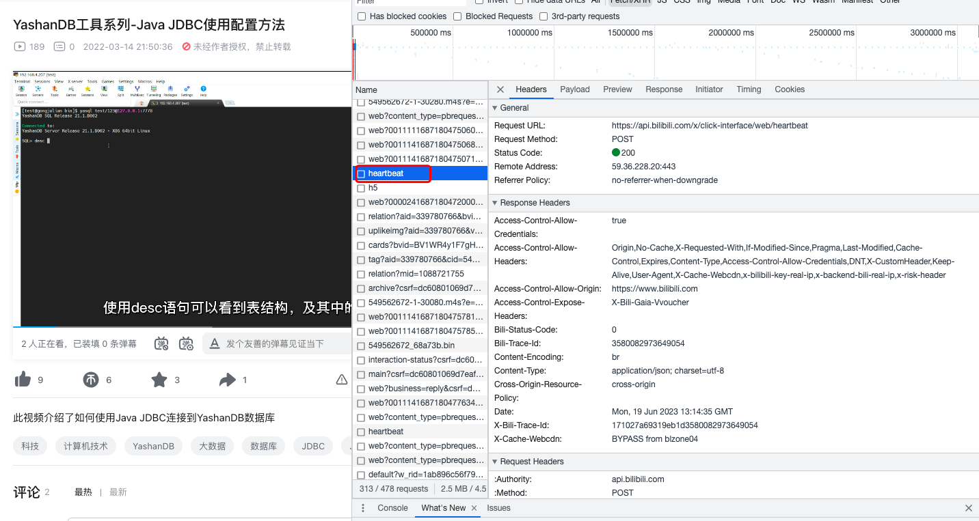Click the video playback progress bar
The width and height of the screenshot is (979, 521).
pos(183,327)
